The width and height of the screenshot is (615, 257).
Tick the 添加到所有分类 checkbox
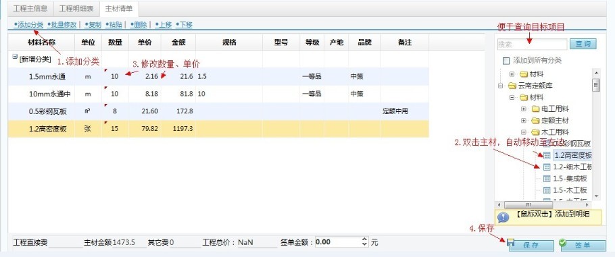click(x=506, y=61)
